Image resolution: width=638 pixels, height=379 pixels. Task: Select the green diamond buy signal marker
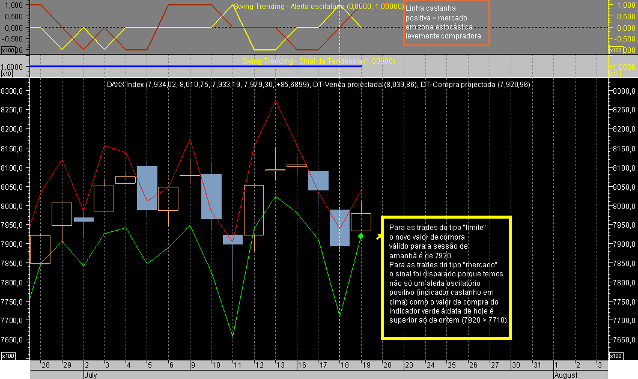click(362, 237)
